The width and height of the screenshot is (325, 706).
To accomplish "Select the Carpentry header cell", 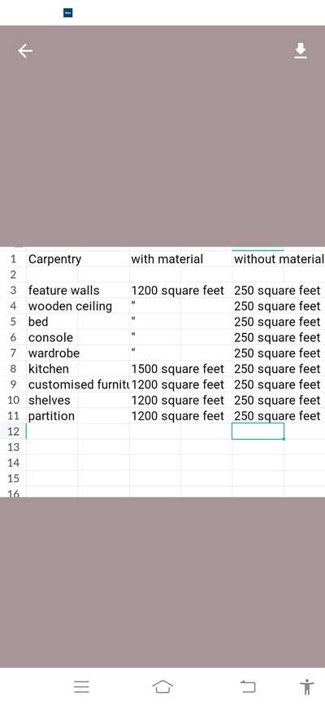I will click(78, 259).
